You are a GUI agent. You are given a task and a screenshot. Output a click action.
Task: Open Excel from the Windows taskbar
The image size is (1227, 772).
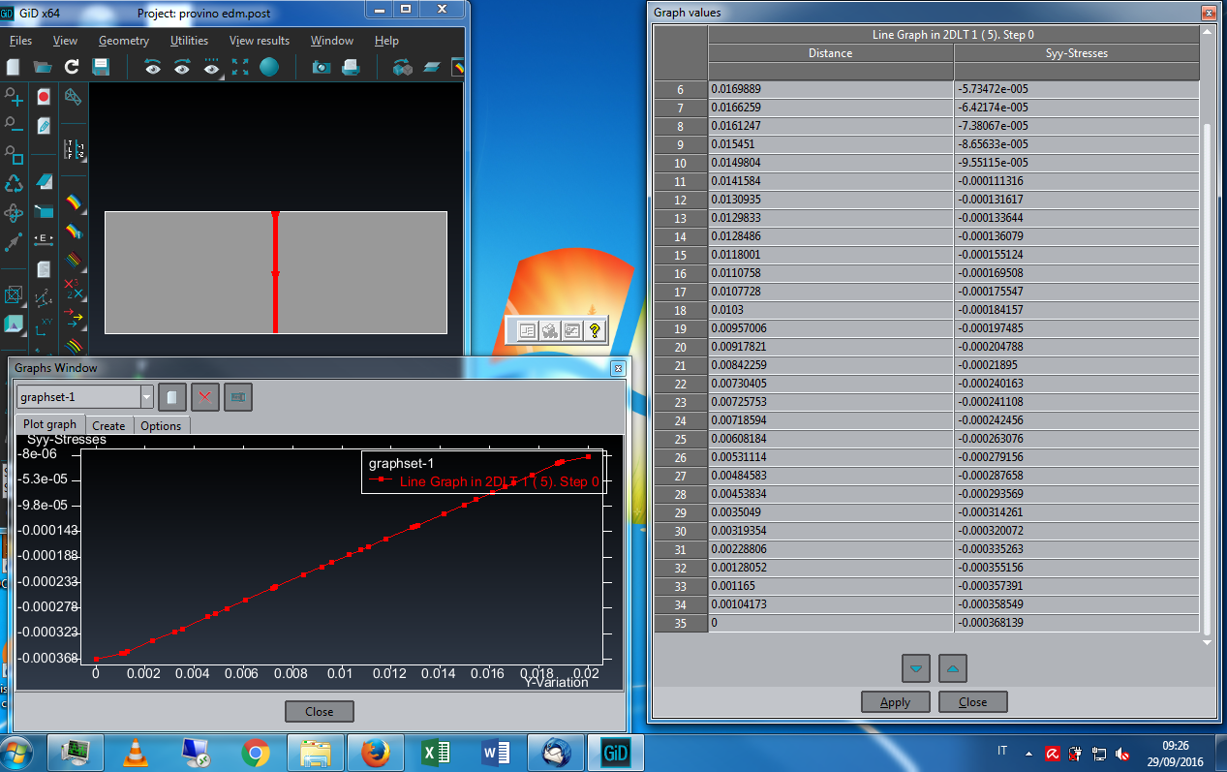pyautogui.click(x=438, y=752)
